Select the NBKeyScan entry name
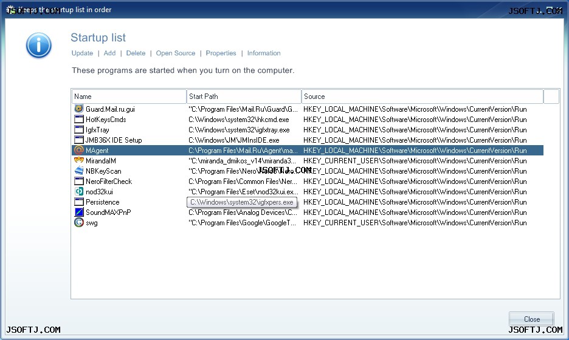Image resolution: width=569 pixels, height=340 pixels. tap(103, 171)
